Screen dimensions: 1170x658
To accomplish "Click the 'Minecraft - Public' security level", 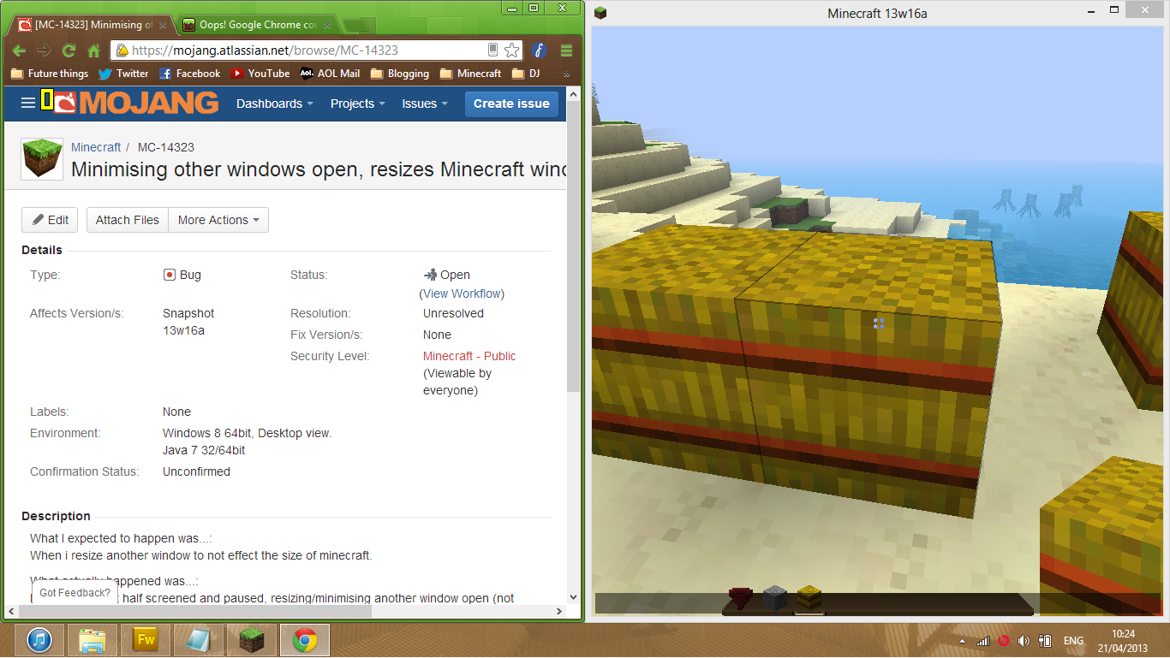I will 469,356.
